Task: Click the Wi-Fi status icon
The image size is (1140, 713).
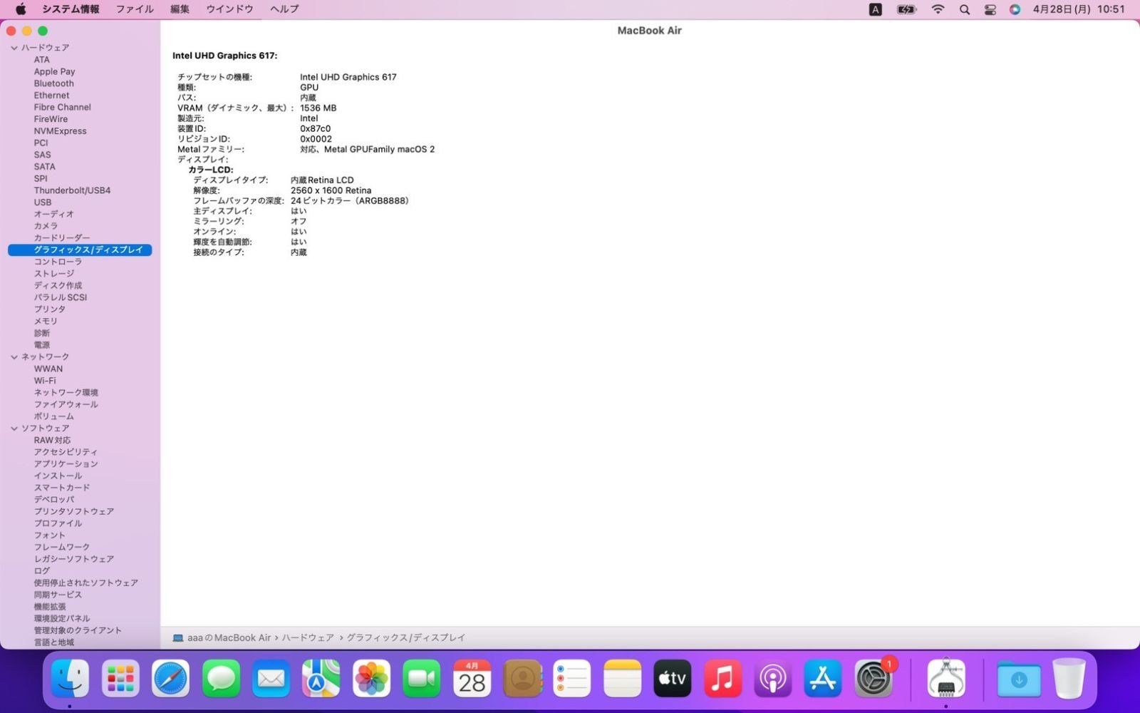Action: (x=938, y=9)
